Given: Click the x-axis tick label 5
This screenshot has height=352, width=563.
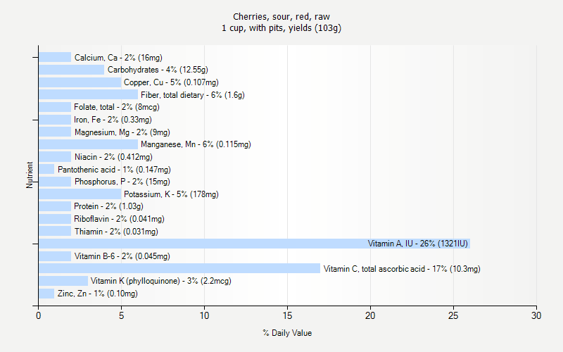Looking at the screenshot, I should point(121,315).
